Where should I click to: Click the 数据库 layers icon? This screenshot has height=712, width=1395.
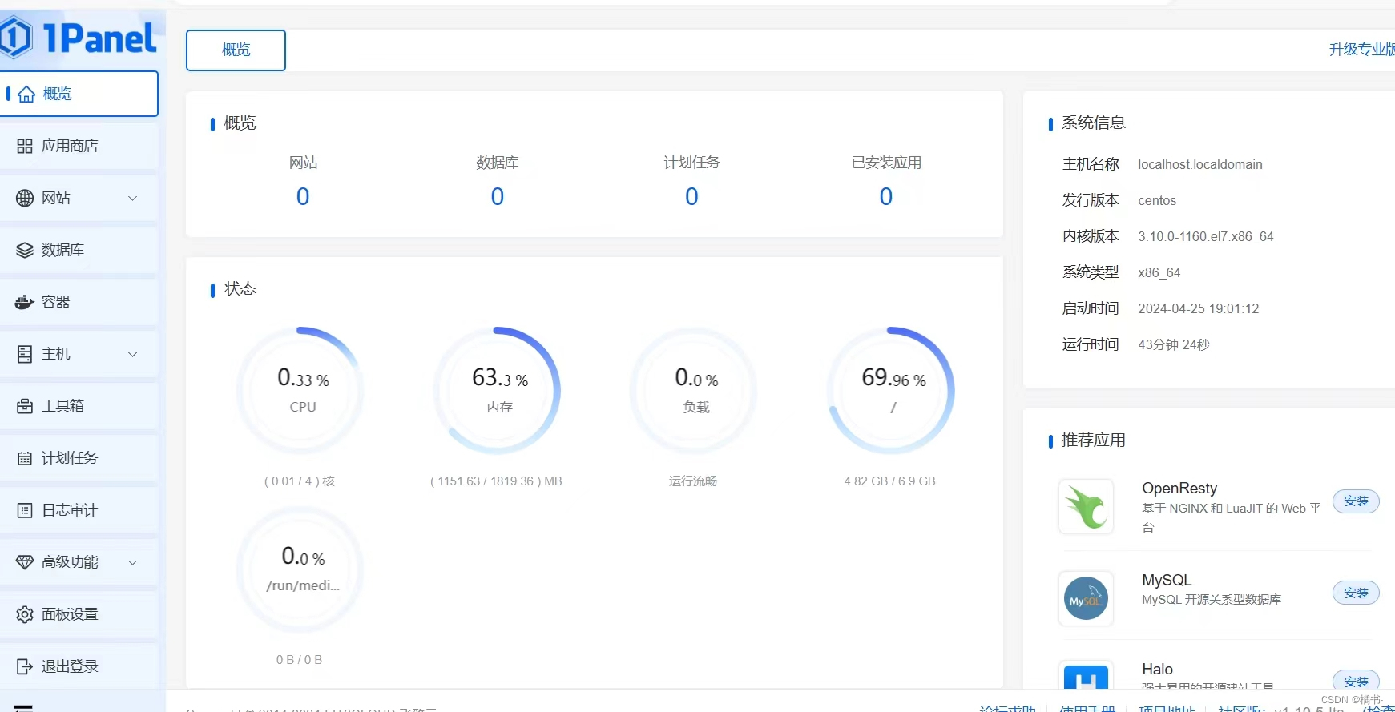pyautogui.click(x=25, y=250)
